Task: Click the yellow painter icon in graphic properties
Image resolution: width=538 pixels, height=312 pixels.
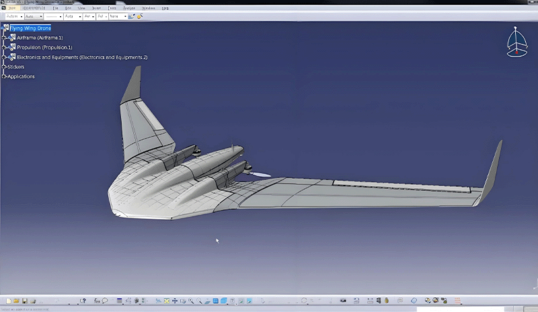Action: [x=140, y=16]
